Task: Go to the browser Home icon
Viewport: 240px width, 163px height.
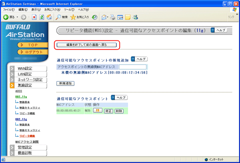Action: click(x=49, y=17)
